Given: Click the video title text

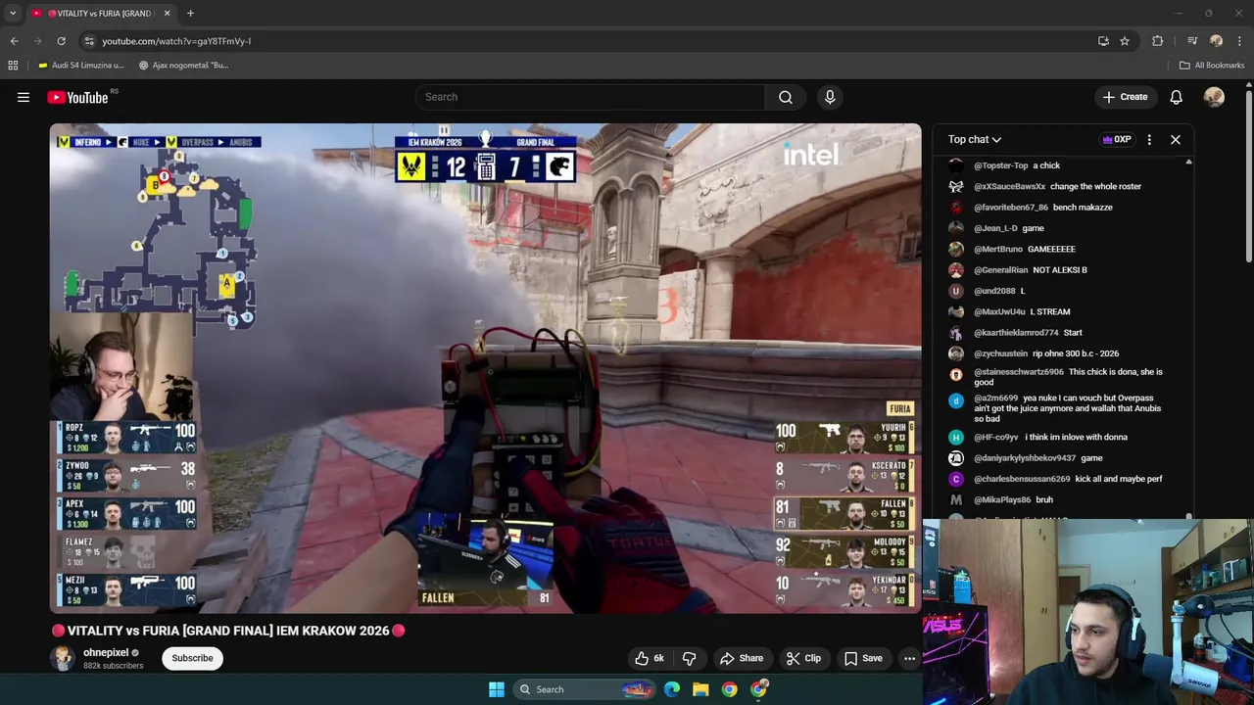Looking at the screenshot, I should coord(228,631).
